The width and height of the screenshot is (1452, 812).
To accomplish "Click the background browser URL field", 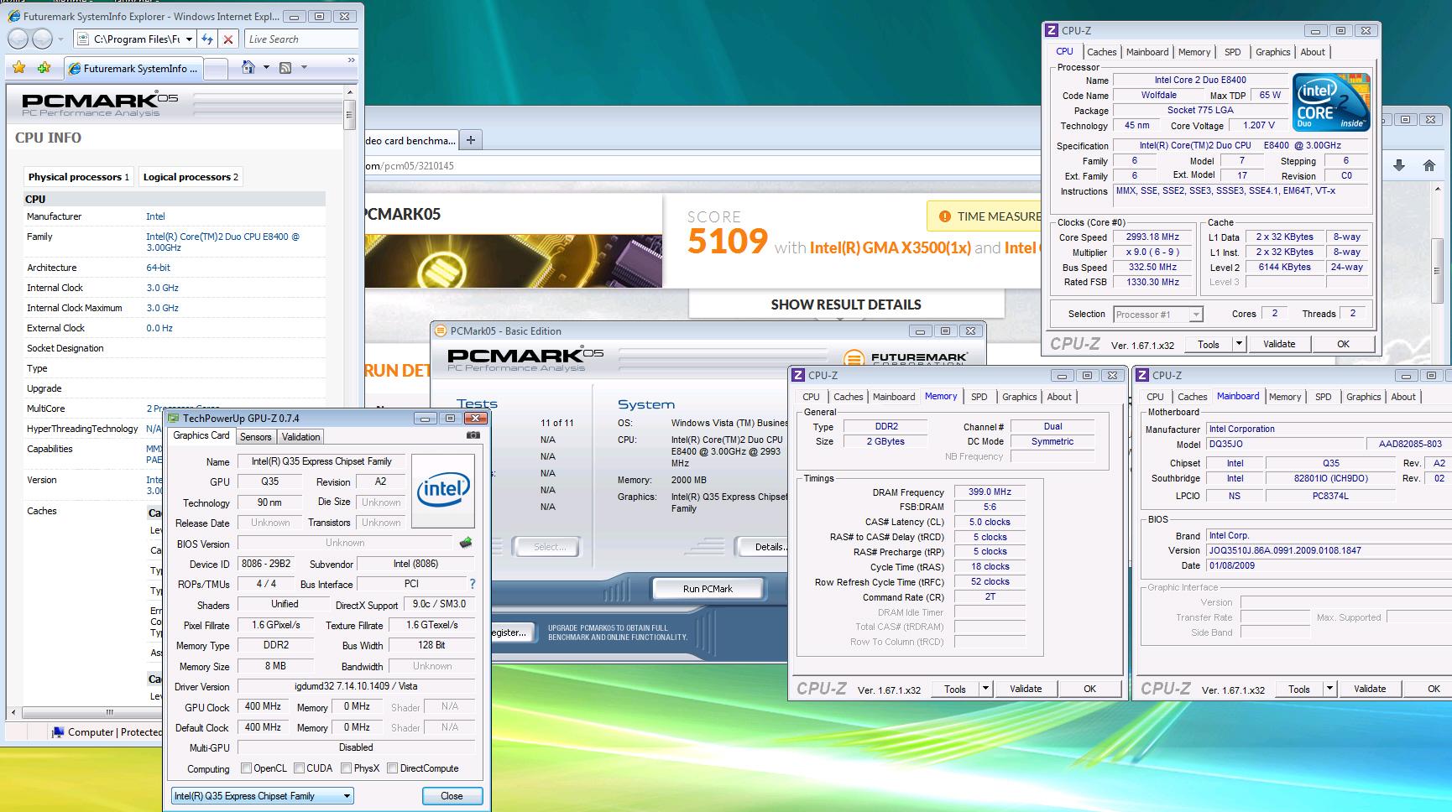I will pyautogui.click(x=703, y=165).
